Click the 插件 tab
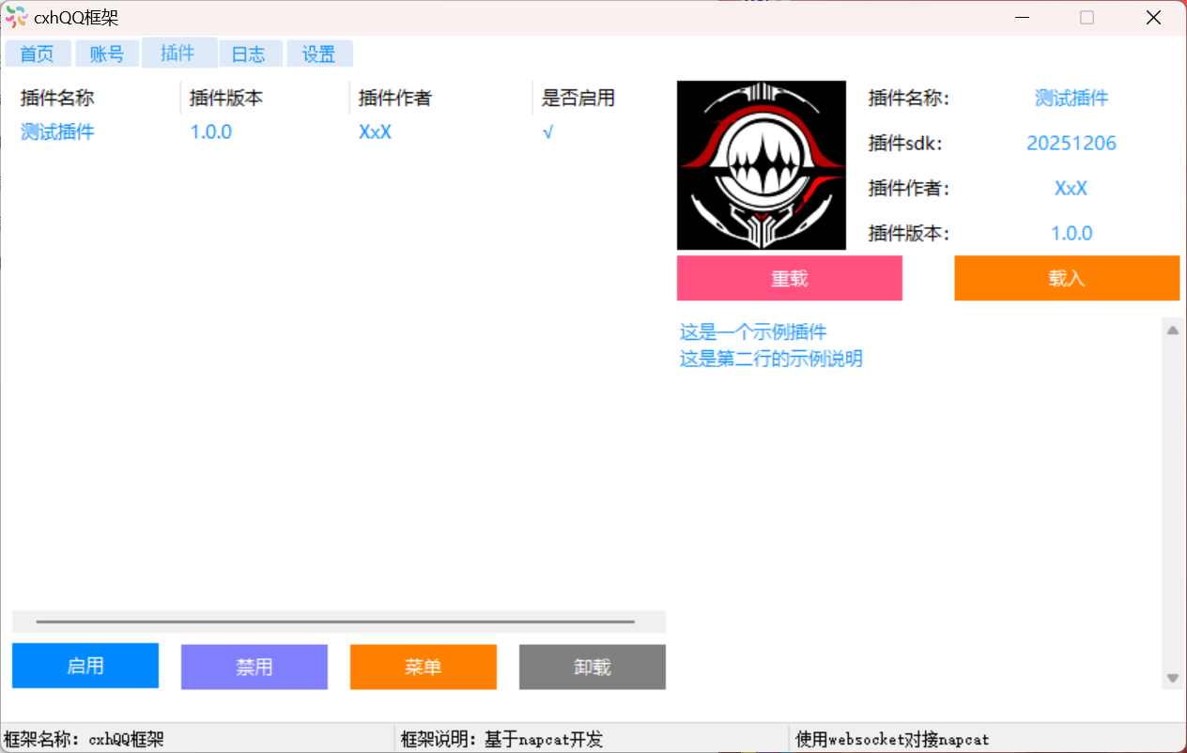The width and height of the screenshot is (1187, 753). pos(178,54)
